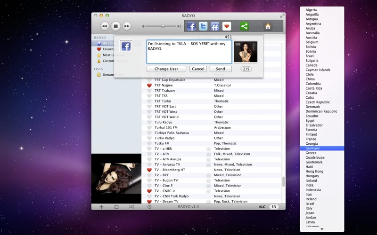Click the TV icon on TV – Avrasya TV row
Viewport: 377px width, 235px height.
[x=209, y=164]
